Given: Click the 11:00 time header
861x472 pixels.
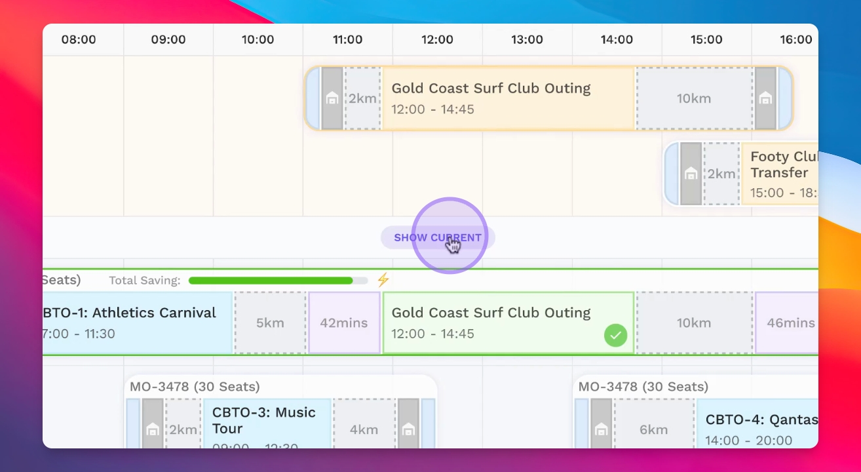Looking at the screenshot, I should pos(348,40).
